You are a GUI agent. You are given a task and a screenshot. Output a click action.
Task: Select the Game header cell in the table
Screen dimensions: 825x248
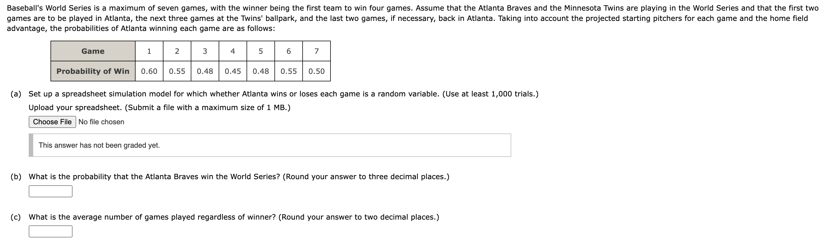coord(93,51)
